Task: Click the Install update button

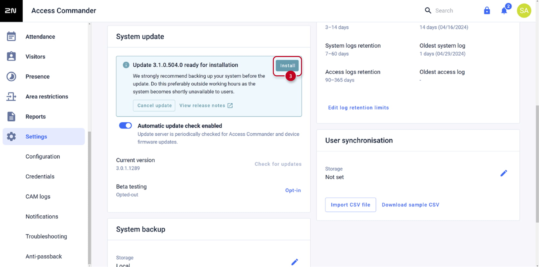Action: click(287, 65)
